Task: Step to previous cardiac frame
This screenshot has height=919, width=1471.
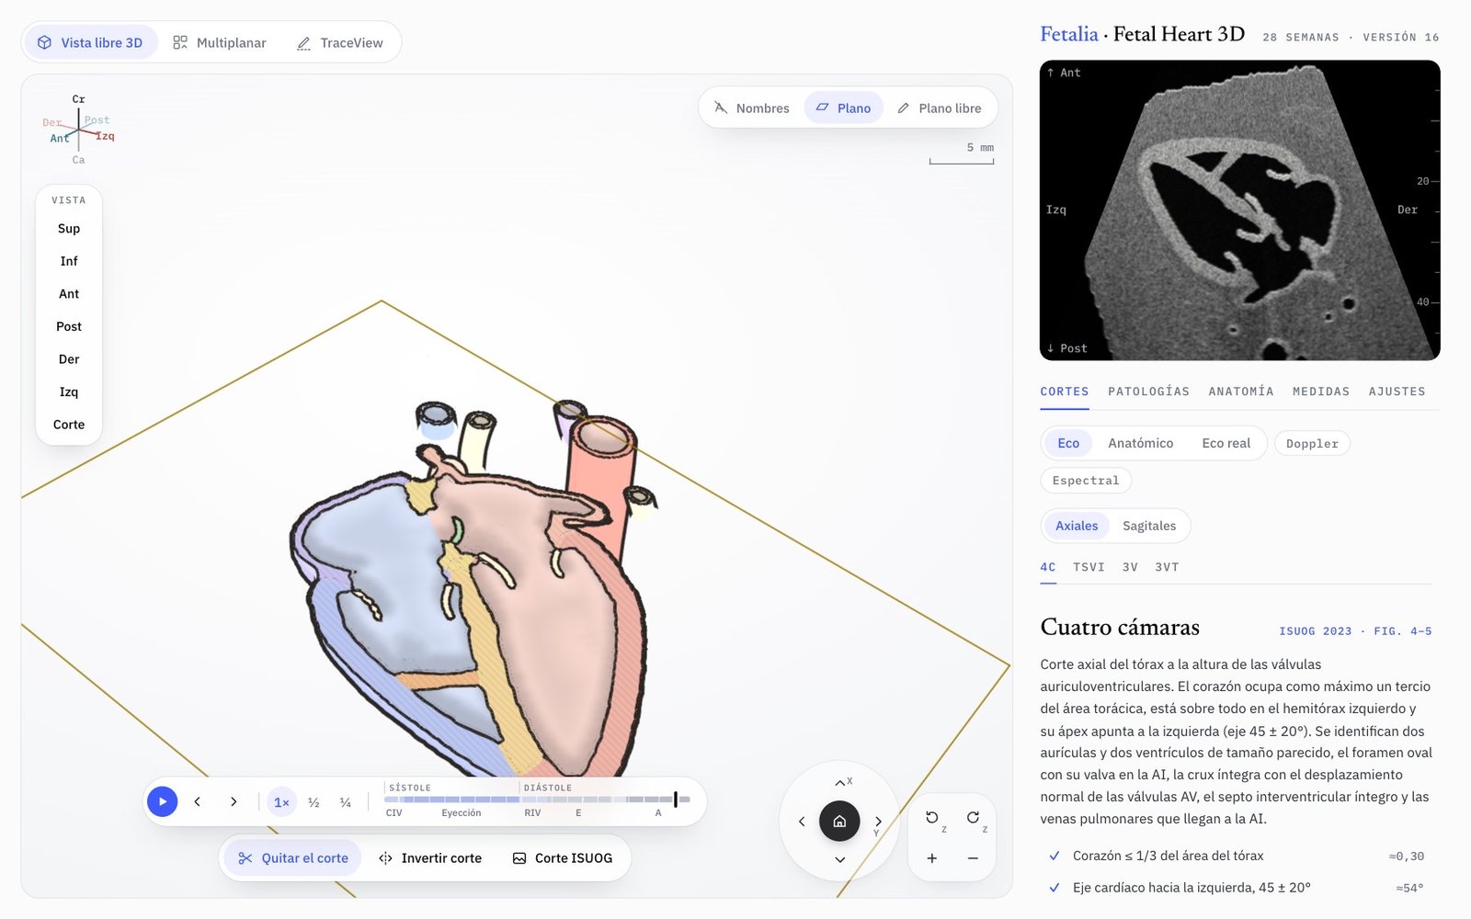Action: point(197,801)
